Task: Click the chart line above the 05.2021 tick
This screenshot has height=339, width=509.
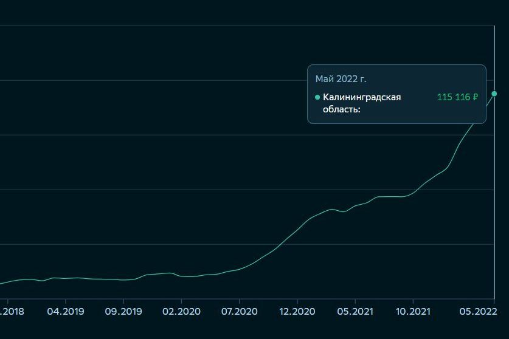Action: [355, 206]
